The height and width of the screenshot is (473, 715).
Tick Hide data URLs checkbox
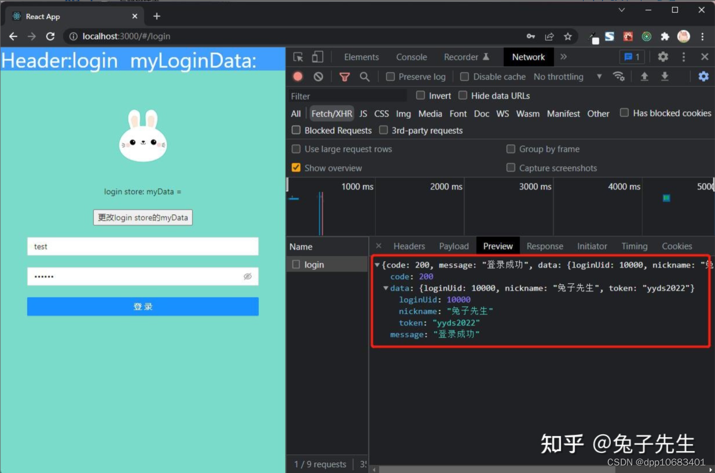point(463,95)
